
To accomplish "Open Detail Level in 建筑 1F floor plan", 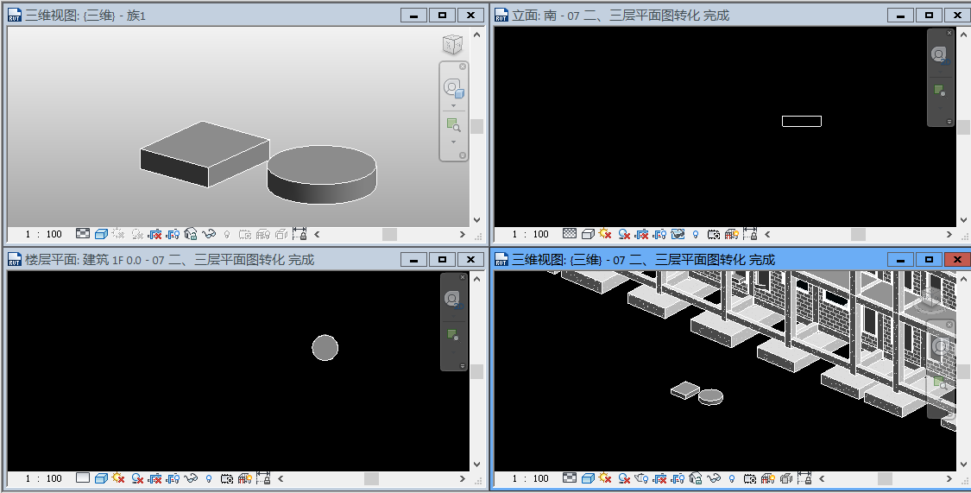I will tap(83, 478).
